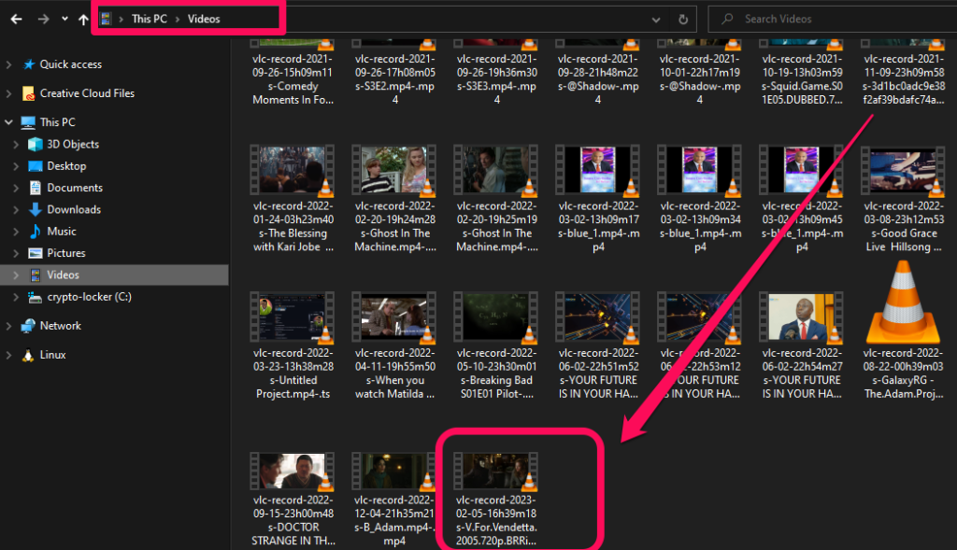Viewport: 957px width, 550px height.
Task: Select the S3E2.mp4 recording file name
Action: [x=395, y=79]
